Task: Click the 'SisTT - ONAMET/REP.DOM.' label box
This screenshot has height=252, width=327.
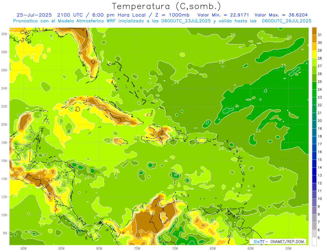Action: [x=278, y=241]
